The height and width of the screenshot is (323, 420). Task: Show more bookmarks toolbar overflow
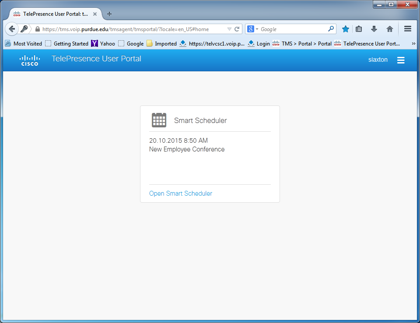tap(413, 43)
